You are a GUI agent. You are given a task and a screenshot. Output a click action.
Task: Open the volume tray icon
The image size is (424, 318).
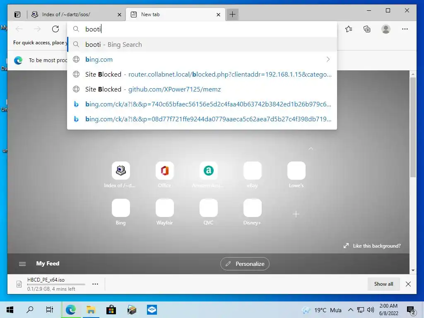click(371, 310)
